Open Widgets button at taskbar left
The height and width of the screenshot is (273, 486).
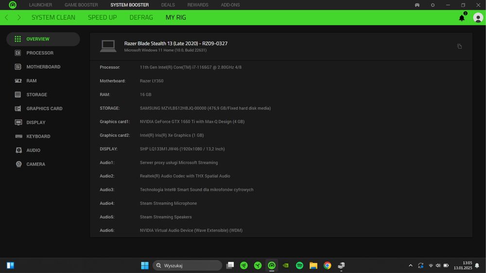click(10, 266)
